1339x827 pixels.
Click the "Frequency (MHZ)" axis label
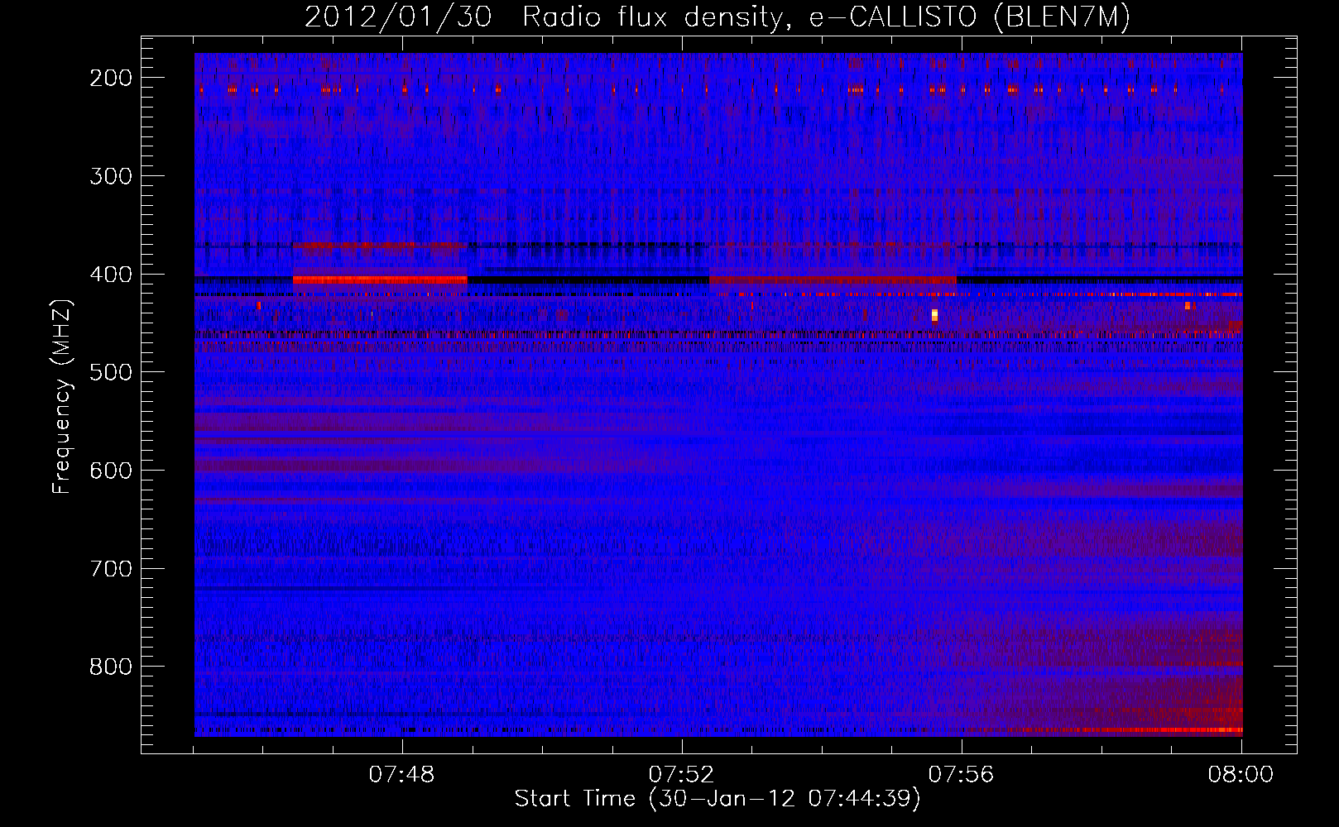[x=62, y=396]
